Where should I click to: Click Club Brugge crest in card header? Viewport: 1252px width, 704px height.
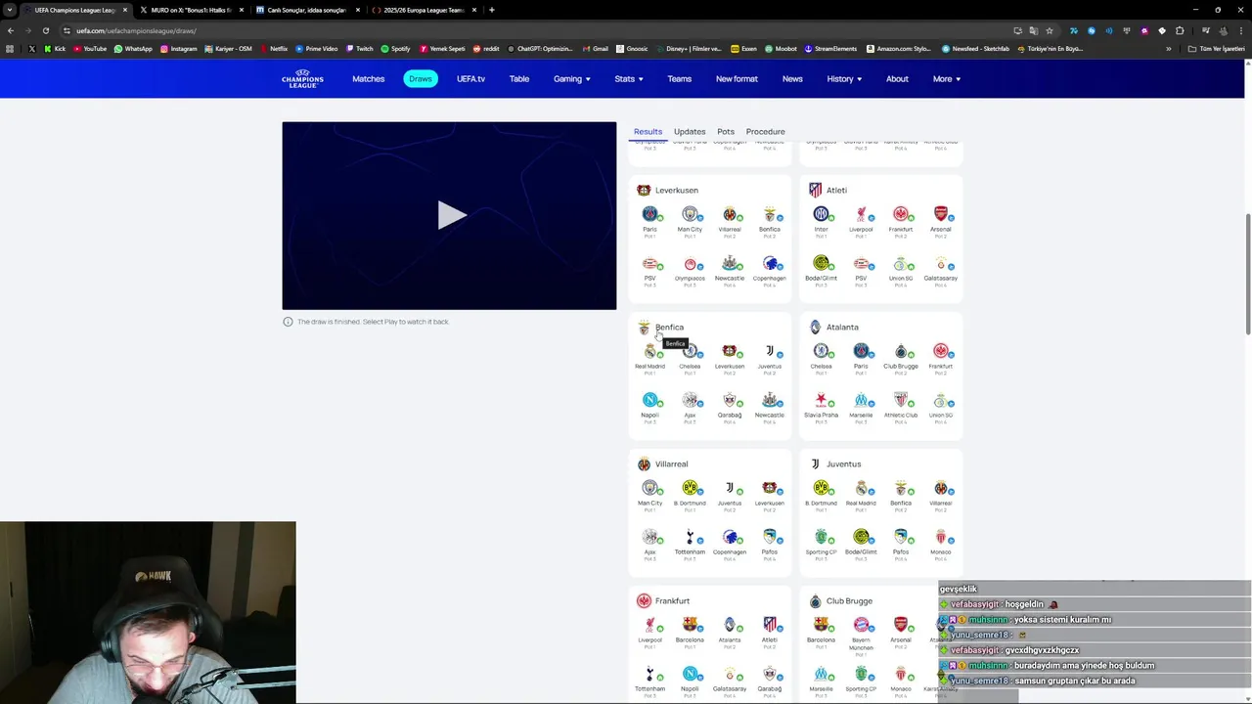click(x=815, y=600)
